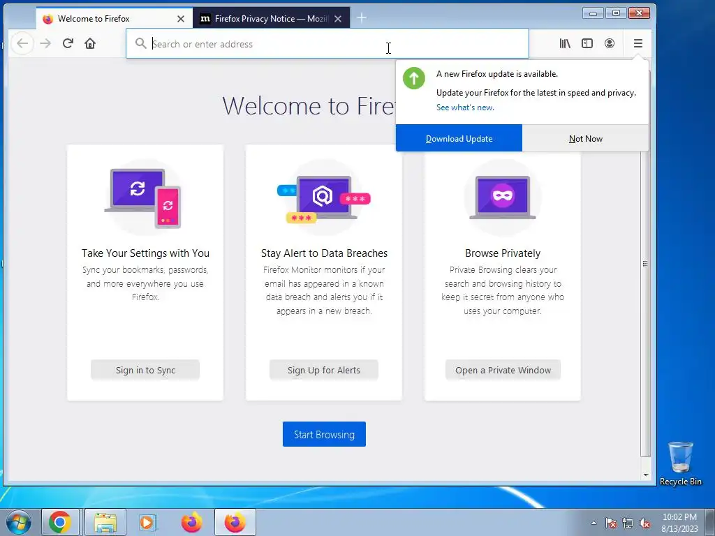
Task: Click the Firefox Monitor data breach illustration
Action: [324, 199]
